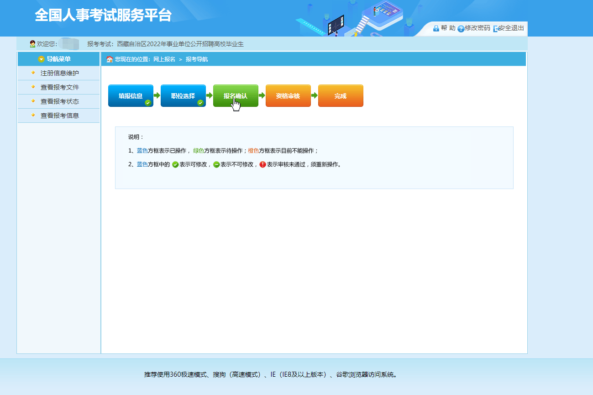The width and height of the screenshot is (593, 395).
Task: Click green checkmark on 填报信息 step
Action: 148,103
